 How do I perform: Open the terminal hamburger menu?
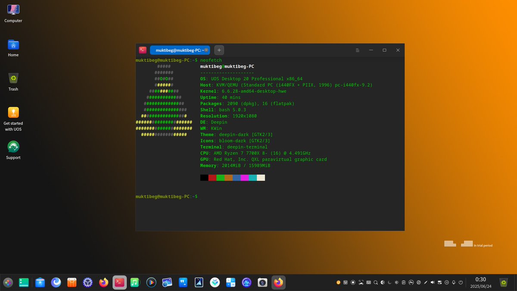click(357, 50)
